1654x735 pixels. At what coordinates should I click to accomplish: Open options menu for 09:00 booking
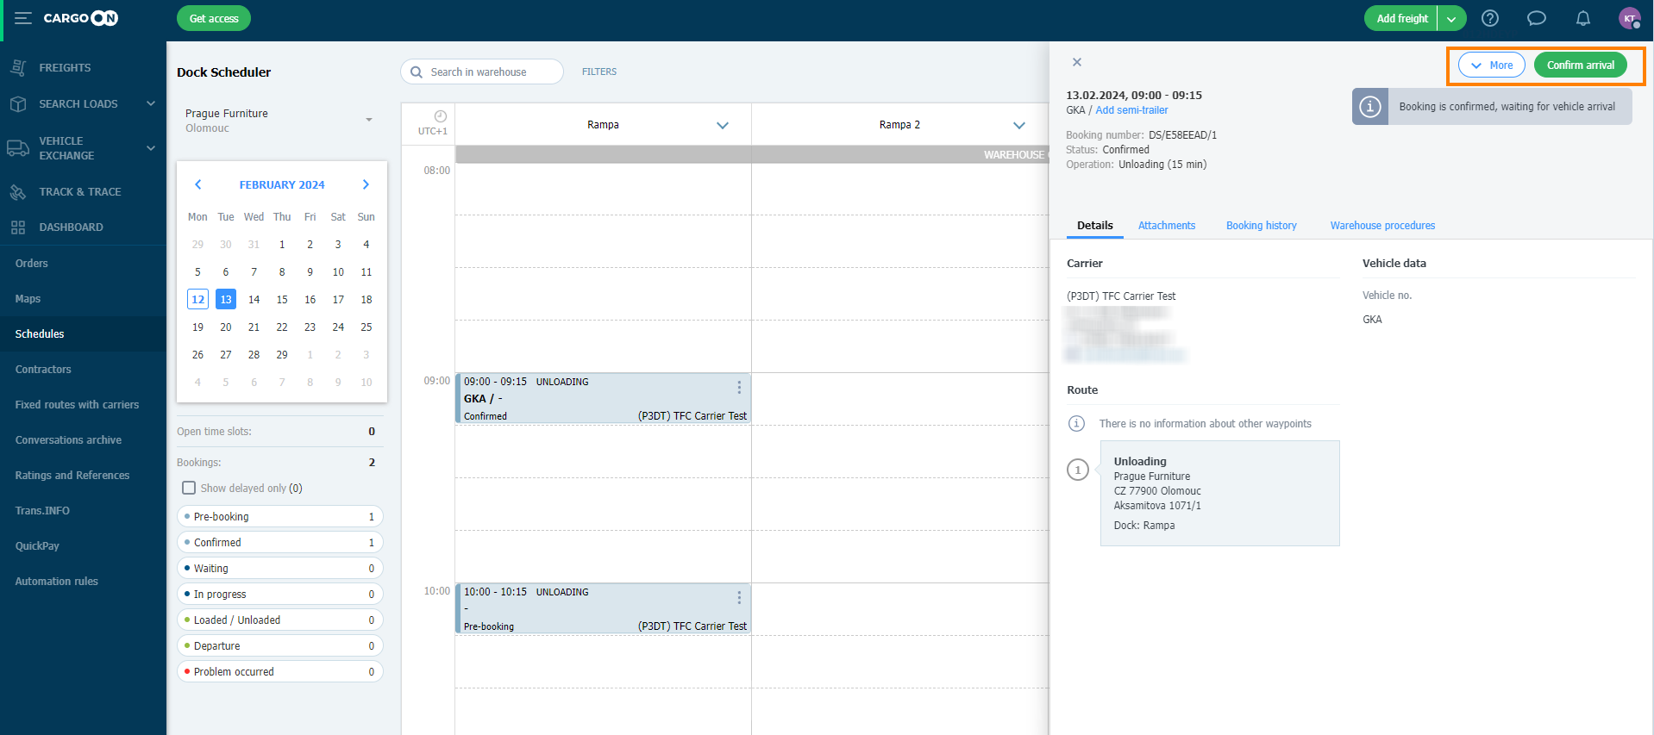pos(739,388)
